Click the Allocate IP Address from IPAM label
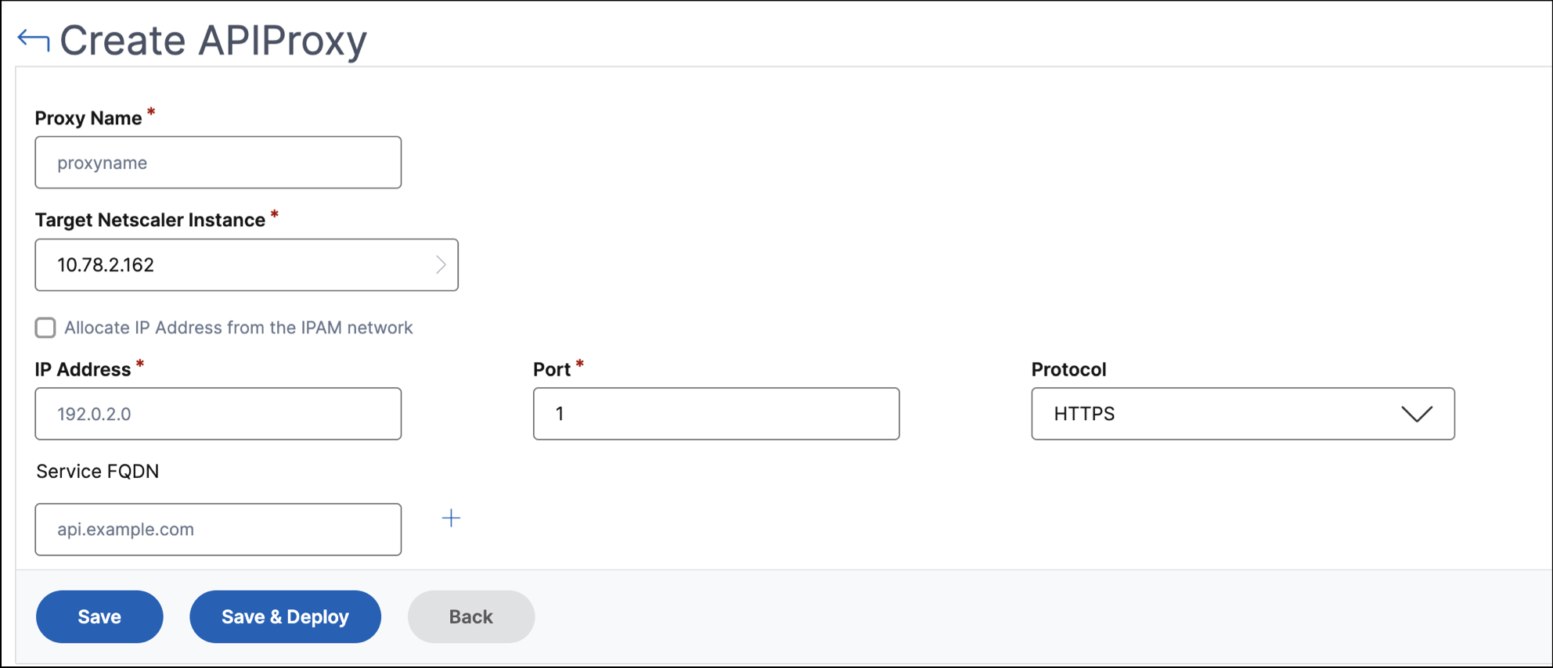 coord(238,328)
